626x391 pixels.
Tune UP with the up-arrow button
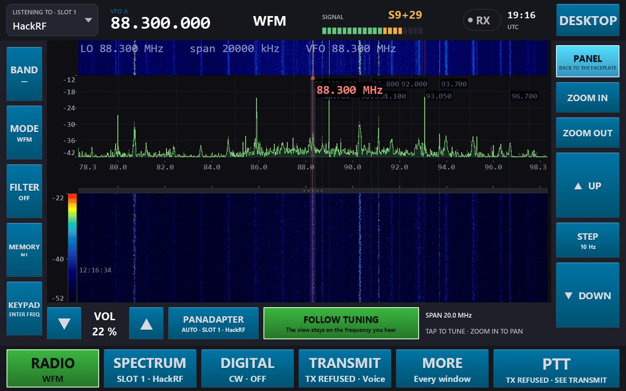point(588,185)
